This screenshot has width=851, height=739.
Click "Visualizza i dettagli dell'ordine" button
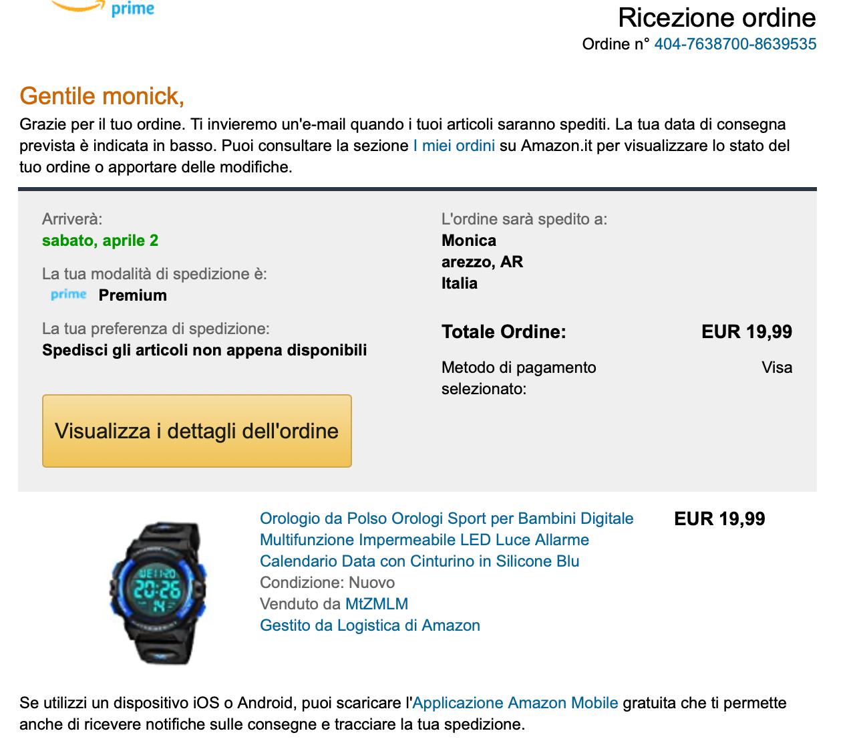pos(197,431)
